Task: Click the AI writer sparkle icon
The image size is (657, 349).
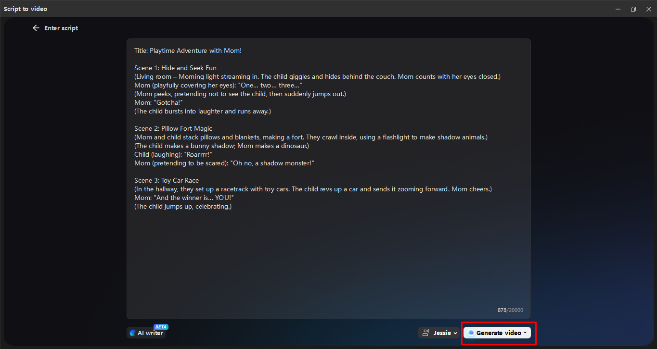Action: [133, 333]
